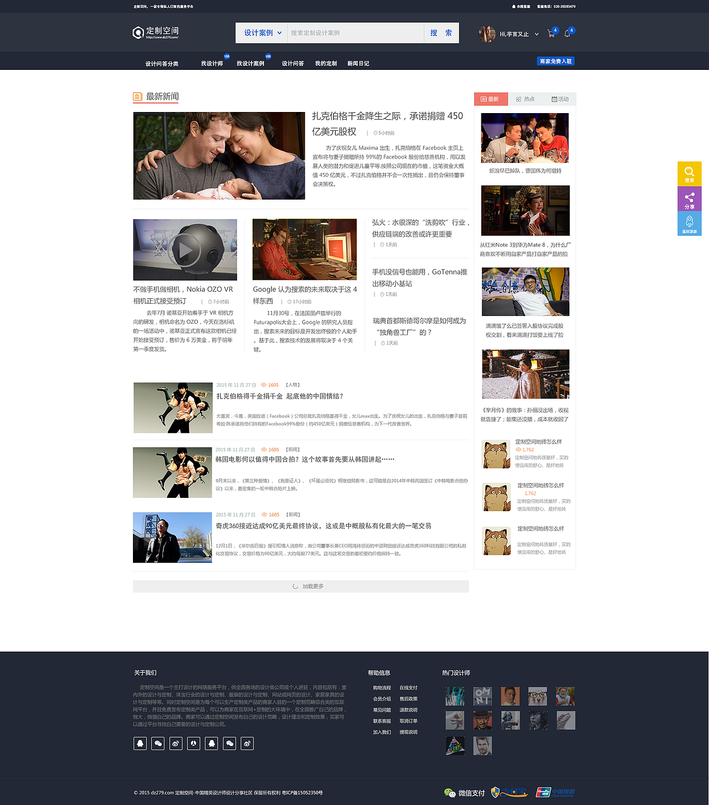Click the 加载更多 load more button
Screen dimensions: 709x805
(301, 587)
